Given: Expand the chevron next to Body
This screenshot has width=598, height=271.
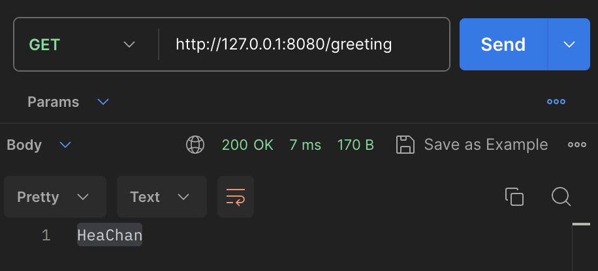Looking at the screenshot, I should (x=65, y=145).
